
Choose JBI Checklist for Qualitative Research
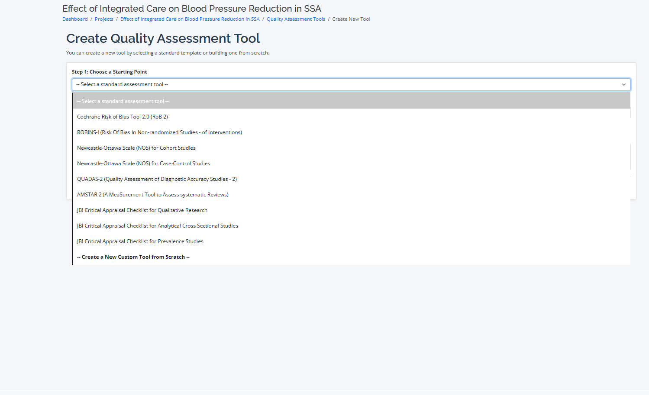tap(142, 210)
